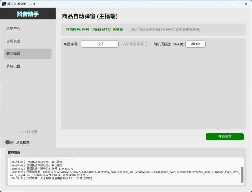Click log entry 账号_1784316770 at 00:54:12
The width and height of the screenshot is (252, 192).
click(x=42, y=169)
